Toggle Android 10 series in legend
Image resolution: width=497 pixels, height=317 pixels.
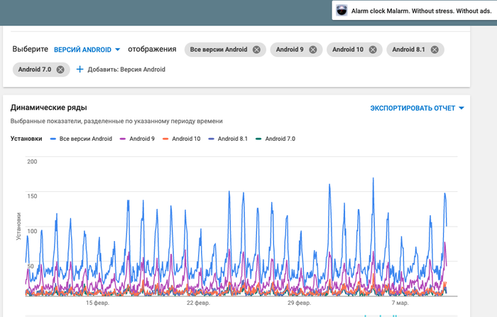pyautogui.click(x=187, y=139)
